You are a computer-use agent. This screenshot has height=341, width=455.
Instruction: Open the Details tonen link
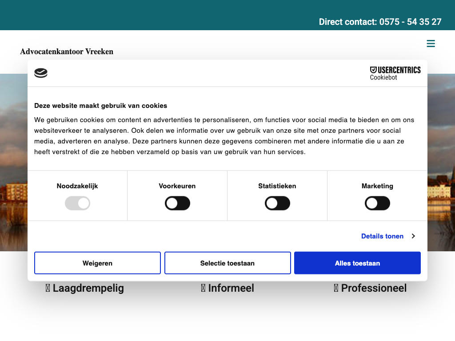pos(382,236)
